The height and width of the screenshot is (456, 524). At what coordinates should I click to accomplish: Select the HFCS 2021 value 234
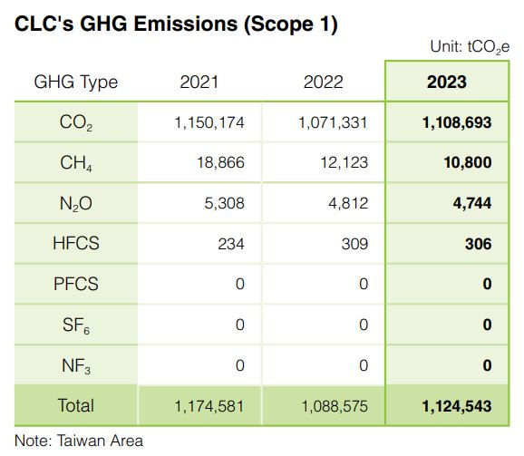click(x=231, y=244)
